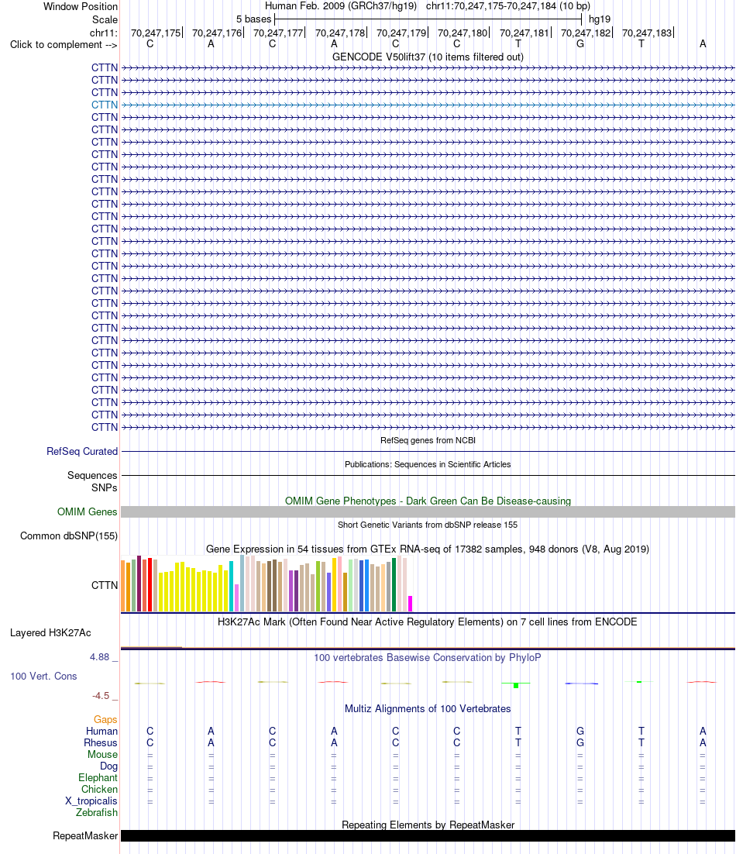The width and height of the screenshot is (736, 854).
Task: Click the G base in the complement row
Action: pyautogui.click(x=580, y=44)
